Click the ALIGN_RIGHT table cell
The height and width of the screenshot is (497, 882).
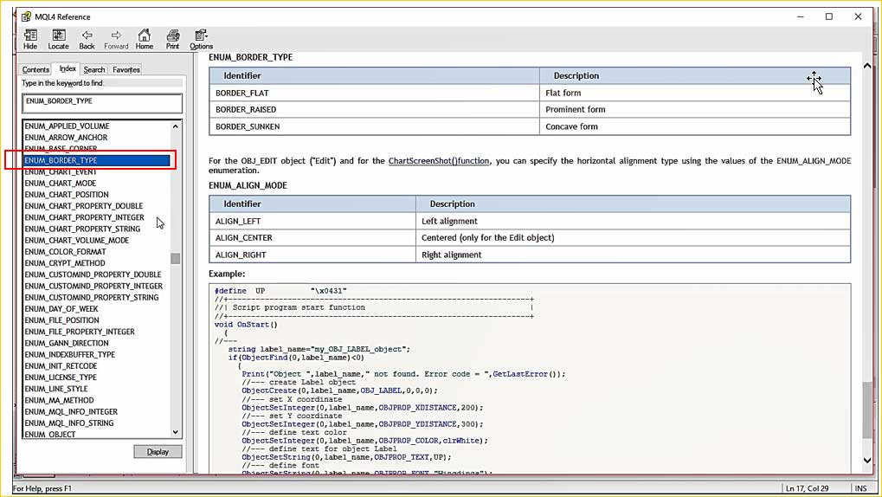(x=312, y=255)
